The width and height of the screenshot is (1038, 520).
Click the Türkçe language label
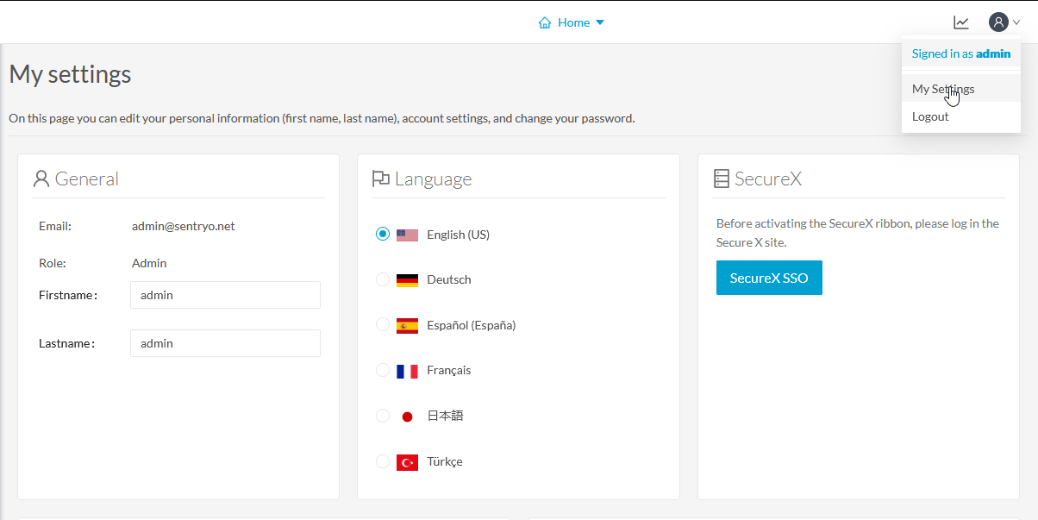[445, 461]
